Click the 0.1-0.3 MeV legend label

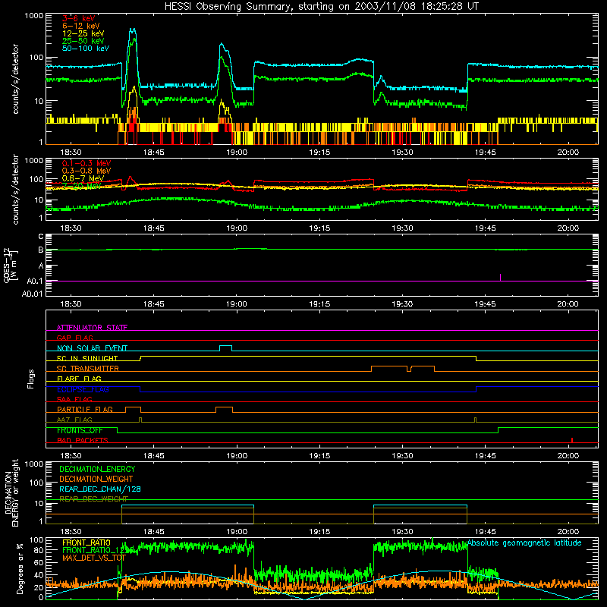pyautogui.click(x=86, y=163)
